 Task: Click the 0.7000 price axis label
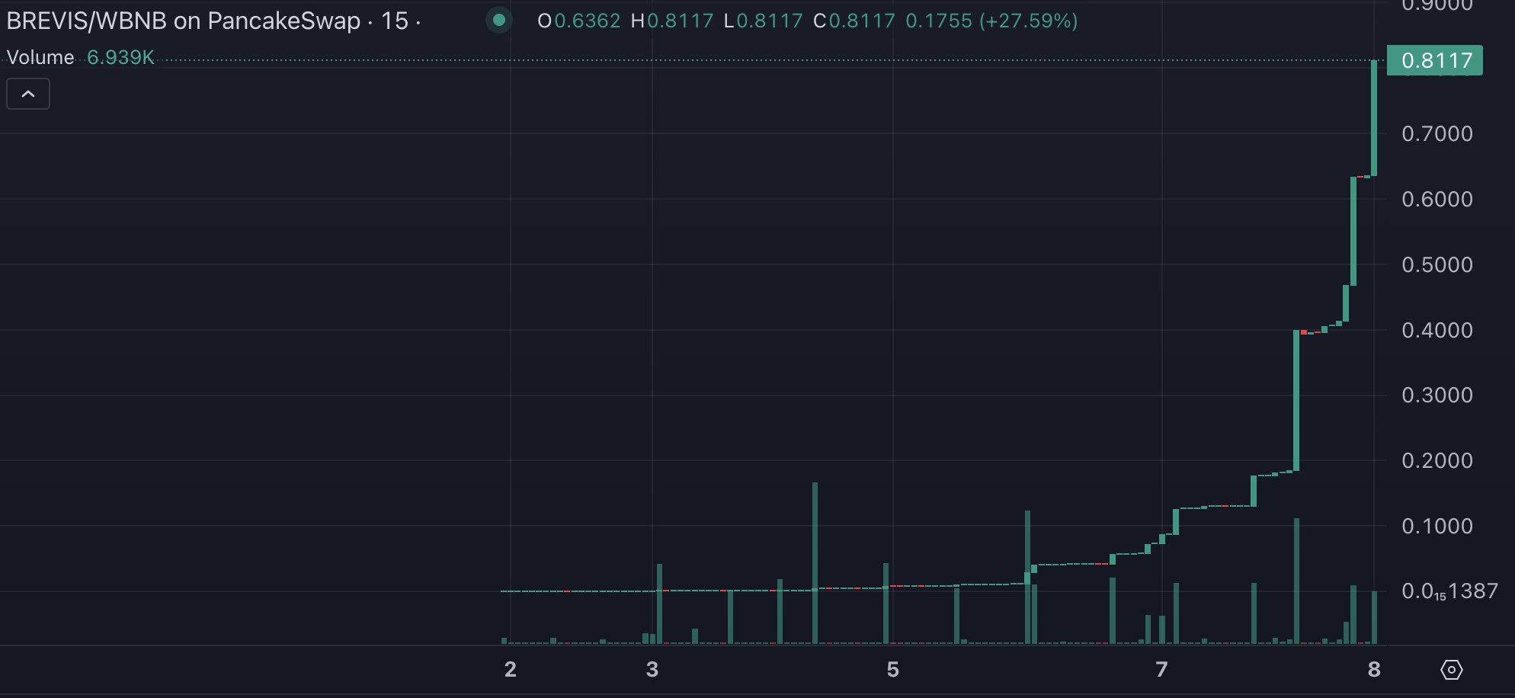[x=1437, y=134]
